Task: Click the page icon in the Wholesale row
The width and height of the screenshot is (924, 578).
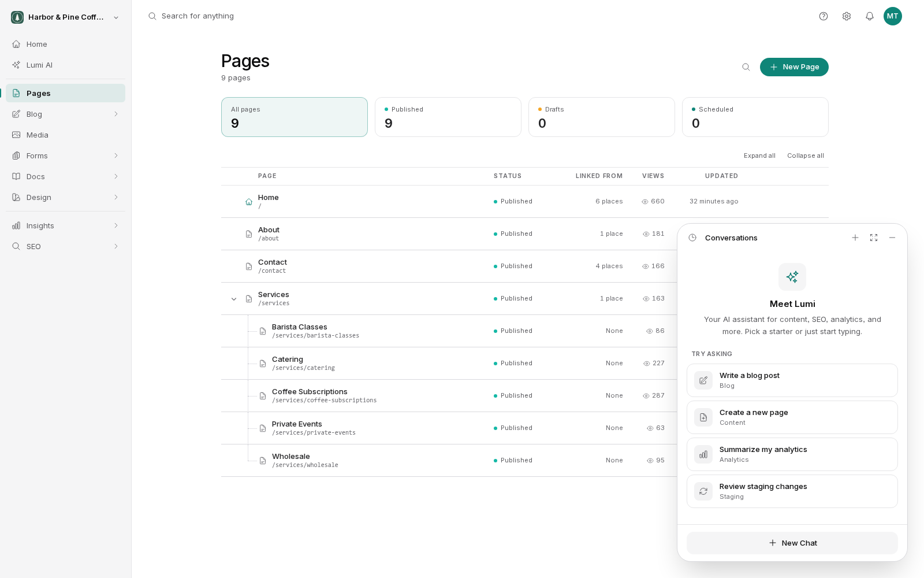Action: 263,461
